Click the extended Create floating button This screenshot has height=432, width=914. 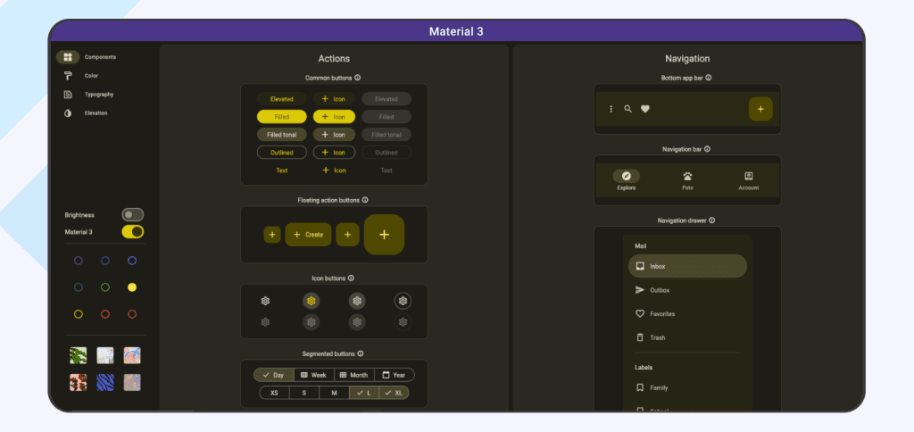coord(308,235)
